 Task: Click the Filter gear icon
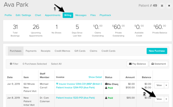(x=11, y=64)
